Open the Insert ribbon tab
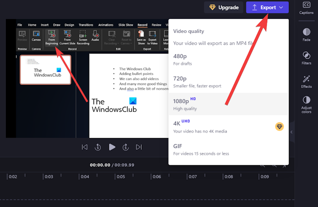Image resolution: width=318 pixels, height=207 pixels. coord(45,25)
